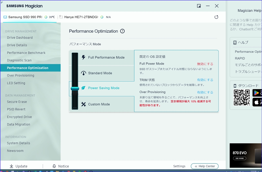Image resolution: width=262 pixels, height=172 pixels.
Task: Toggle the compact window mode icon
Action: (x=199, y=6)
